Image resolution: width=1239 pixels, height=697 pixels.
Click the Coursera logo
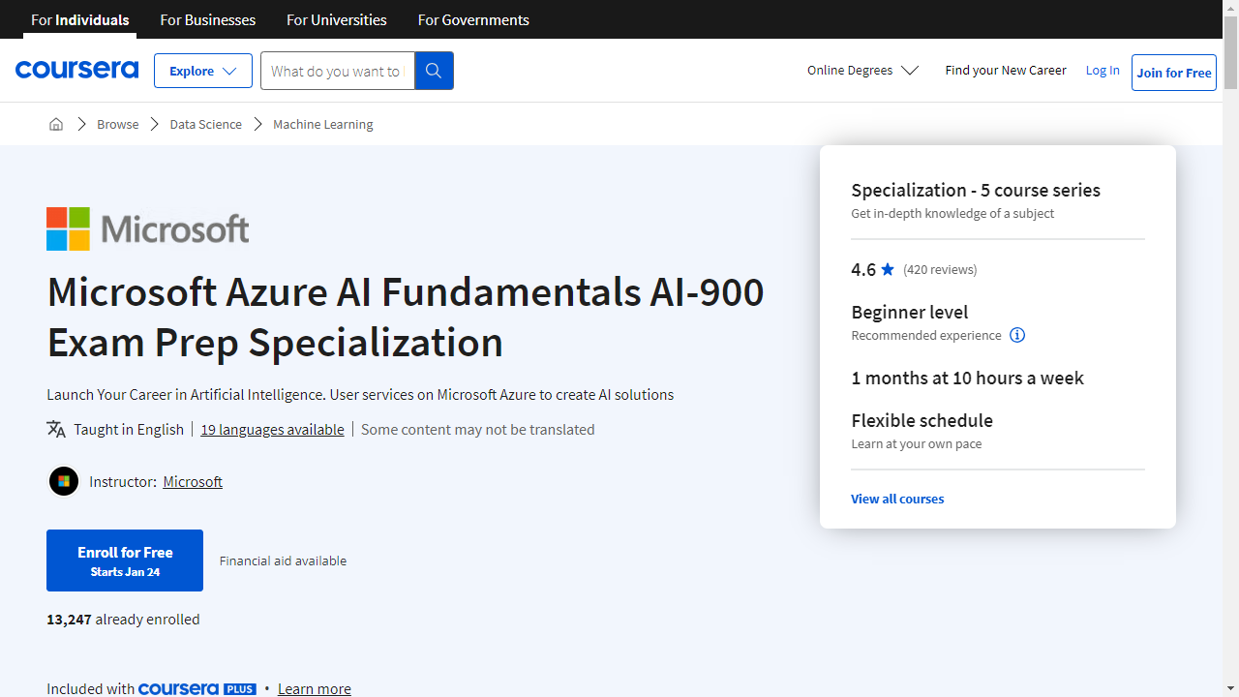point(76,70)
